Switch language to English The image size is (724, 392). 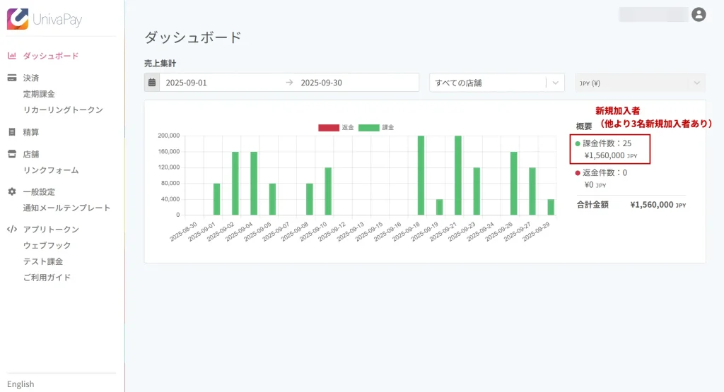[x=21, y=384]
